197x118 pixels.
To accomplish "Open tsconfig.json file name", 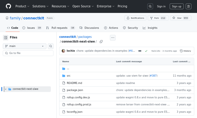I will 75,112.
